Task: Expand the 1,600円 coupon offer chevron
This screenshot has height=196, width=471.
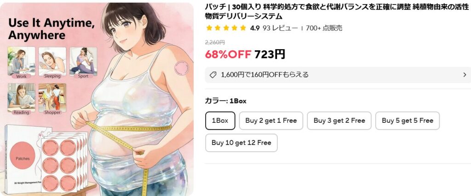Action: pyautogui.click(x=465, y=75)
